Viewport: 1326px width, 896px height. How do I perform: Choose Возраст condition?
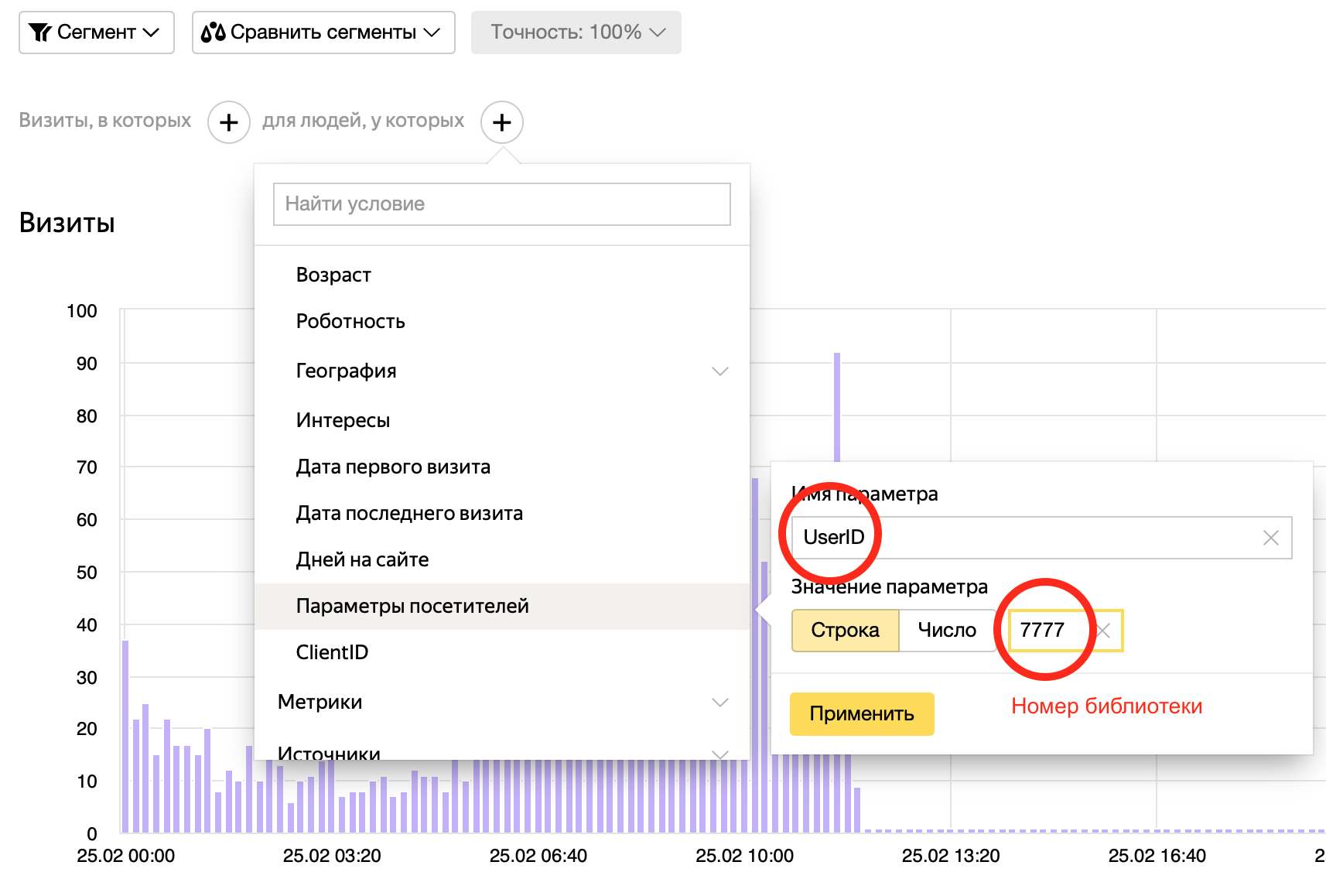click(x=333, y=275)
